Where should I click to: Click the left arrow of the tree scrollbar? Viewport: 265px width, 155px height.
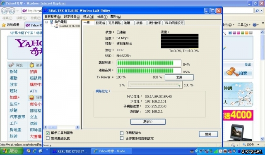click(x=46, y=127)
